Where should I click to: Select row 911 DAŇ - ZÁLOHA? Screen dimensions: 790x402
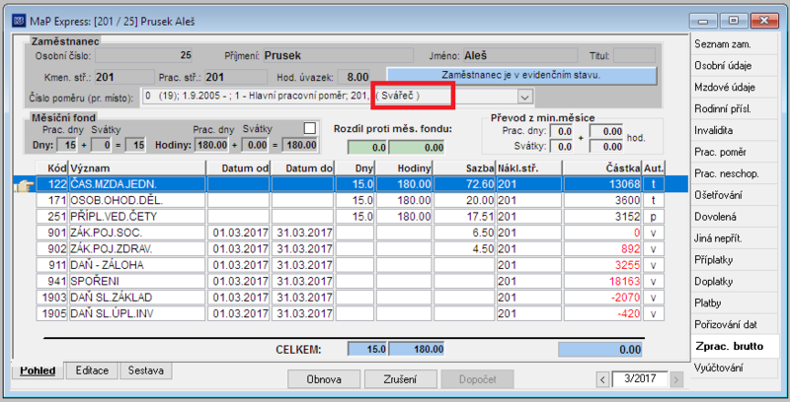351,265
